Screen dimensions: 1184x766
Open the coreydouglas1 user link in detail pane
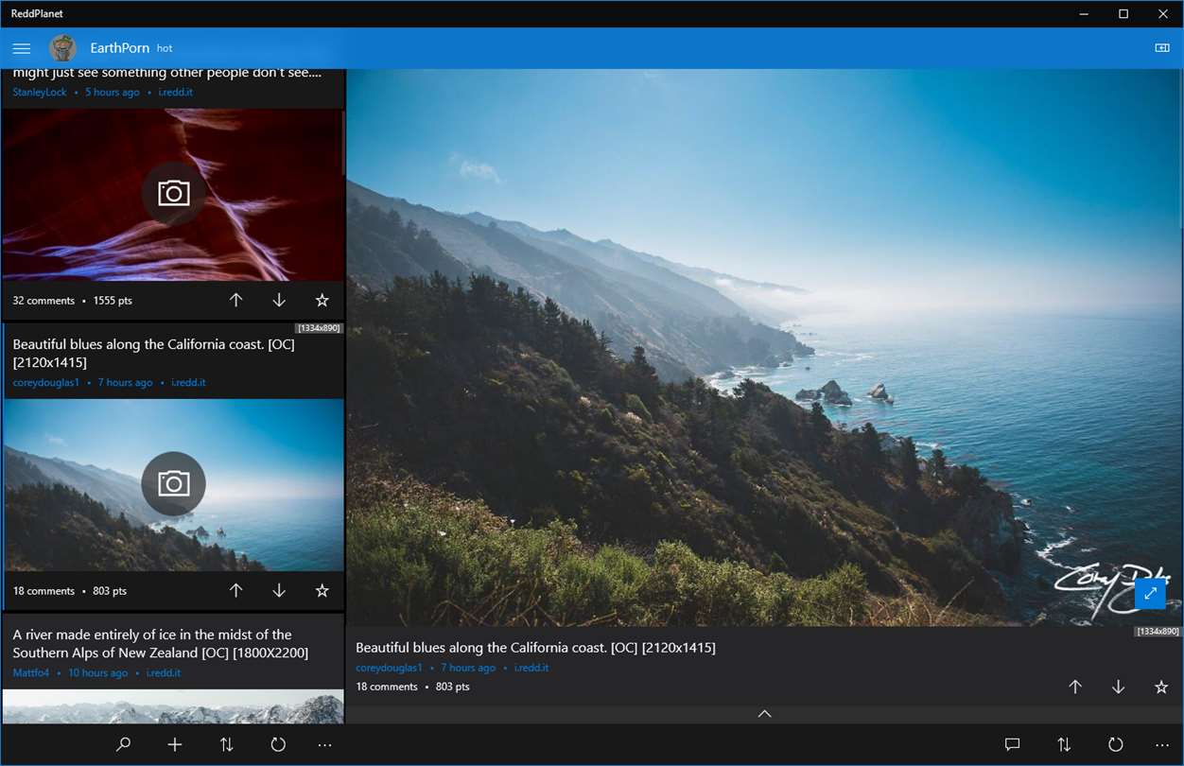click(x=390, y=668)
